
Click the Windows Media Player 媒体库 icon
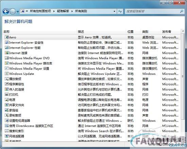point(6,63)
